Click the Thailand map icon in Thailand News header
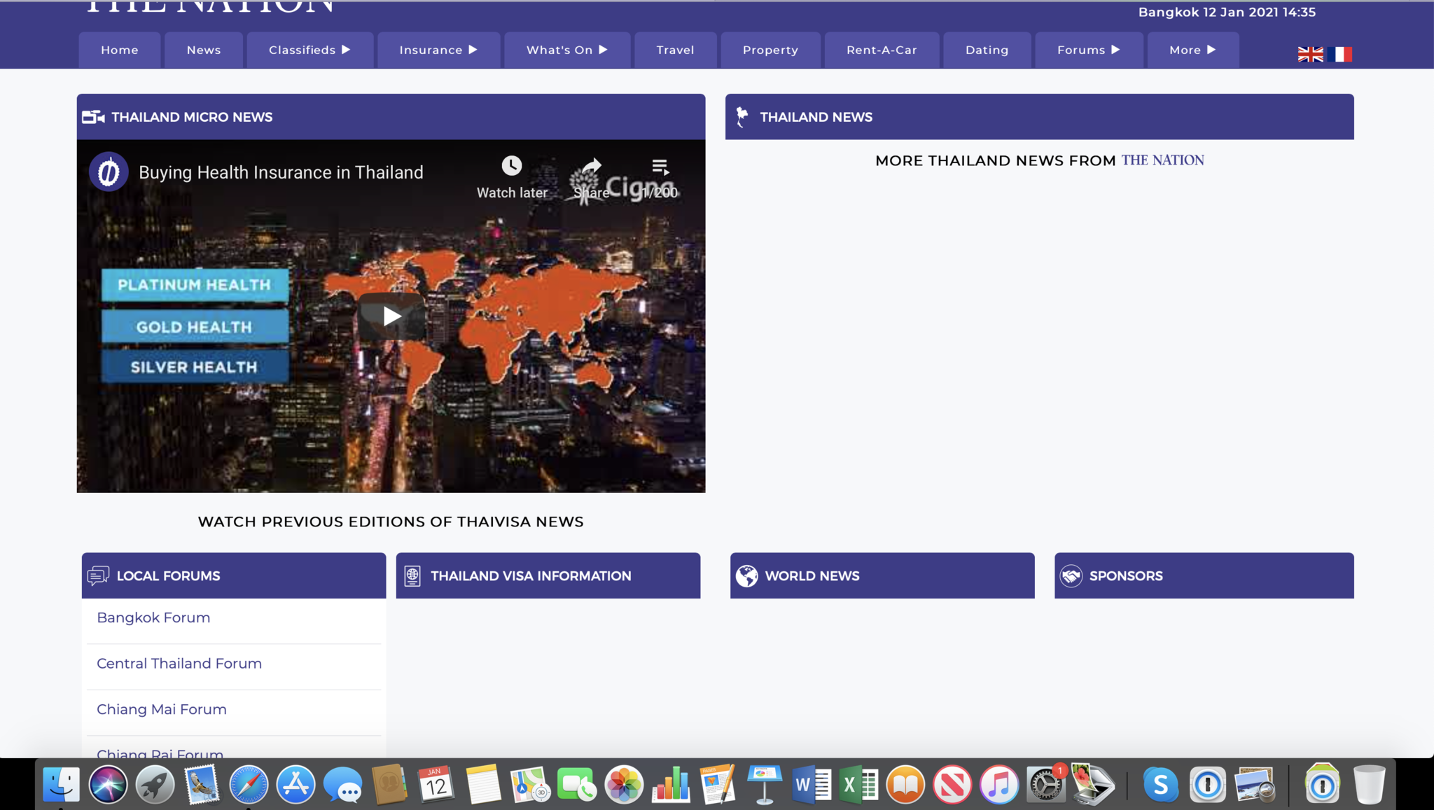This screenshot has width=1434, height=810. click(742, 117)
